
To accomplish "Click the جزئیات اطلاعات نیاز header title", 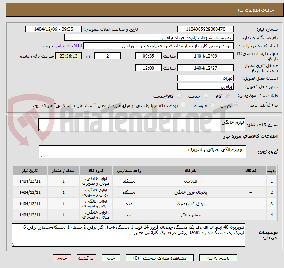I will 255,10.
